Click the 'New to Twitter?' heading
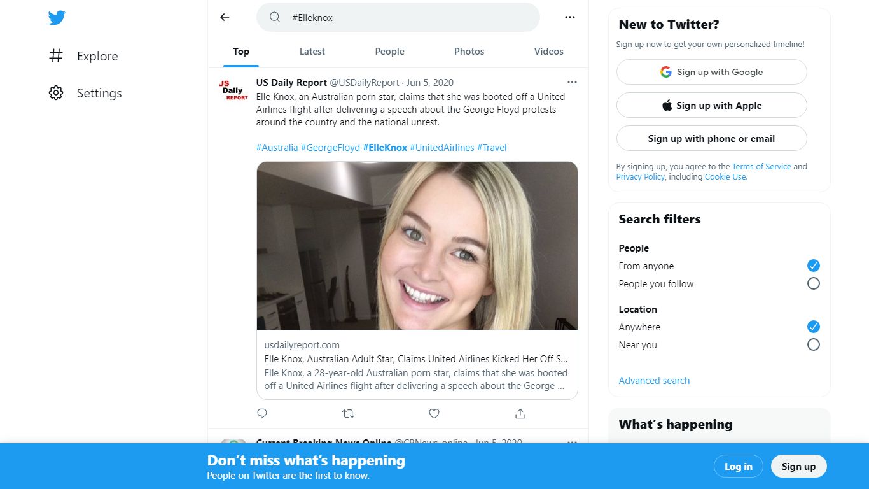Image resolution: width=869 pixels, height=489 pixels. pos(669,24)
